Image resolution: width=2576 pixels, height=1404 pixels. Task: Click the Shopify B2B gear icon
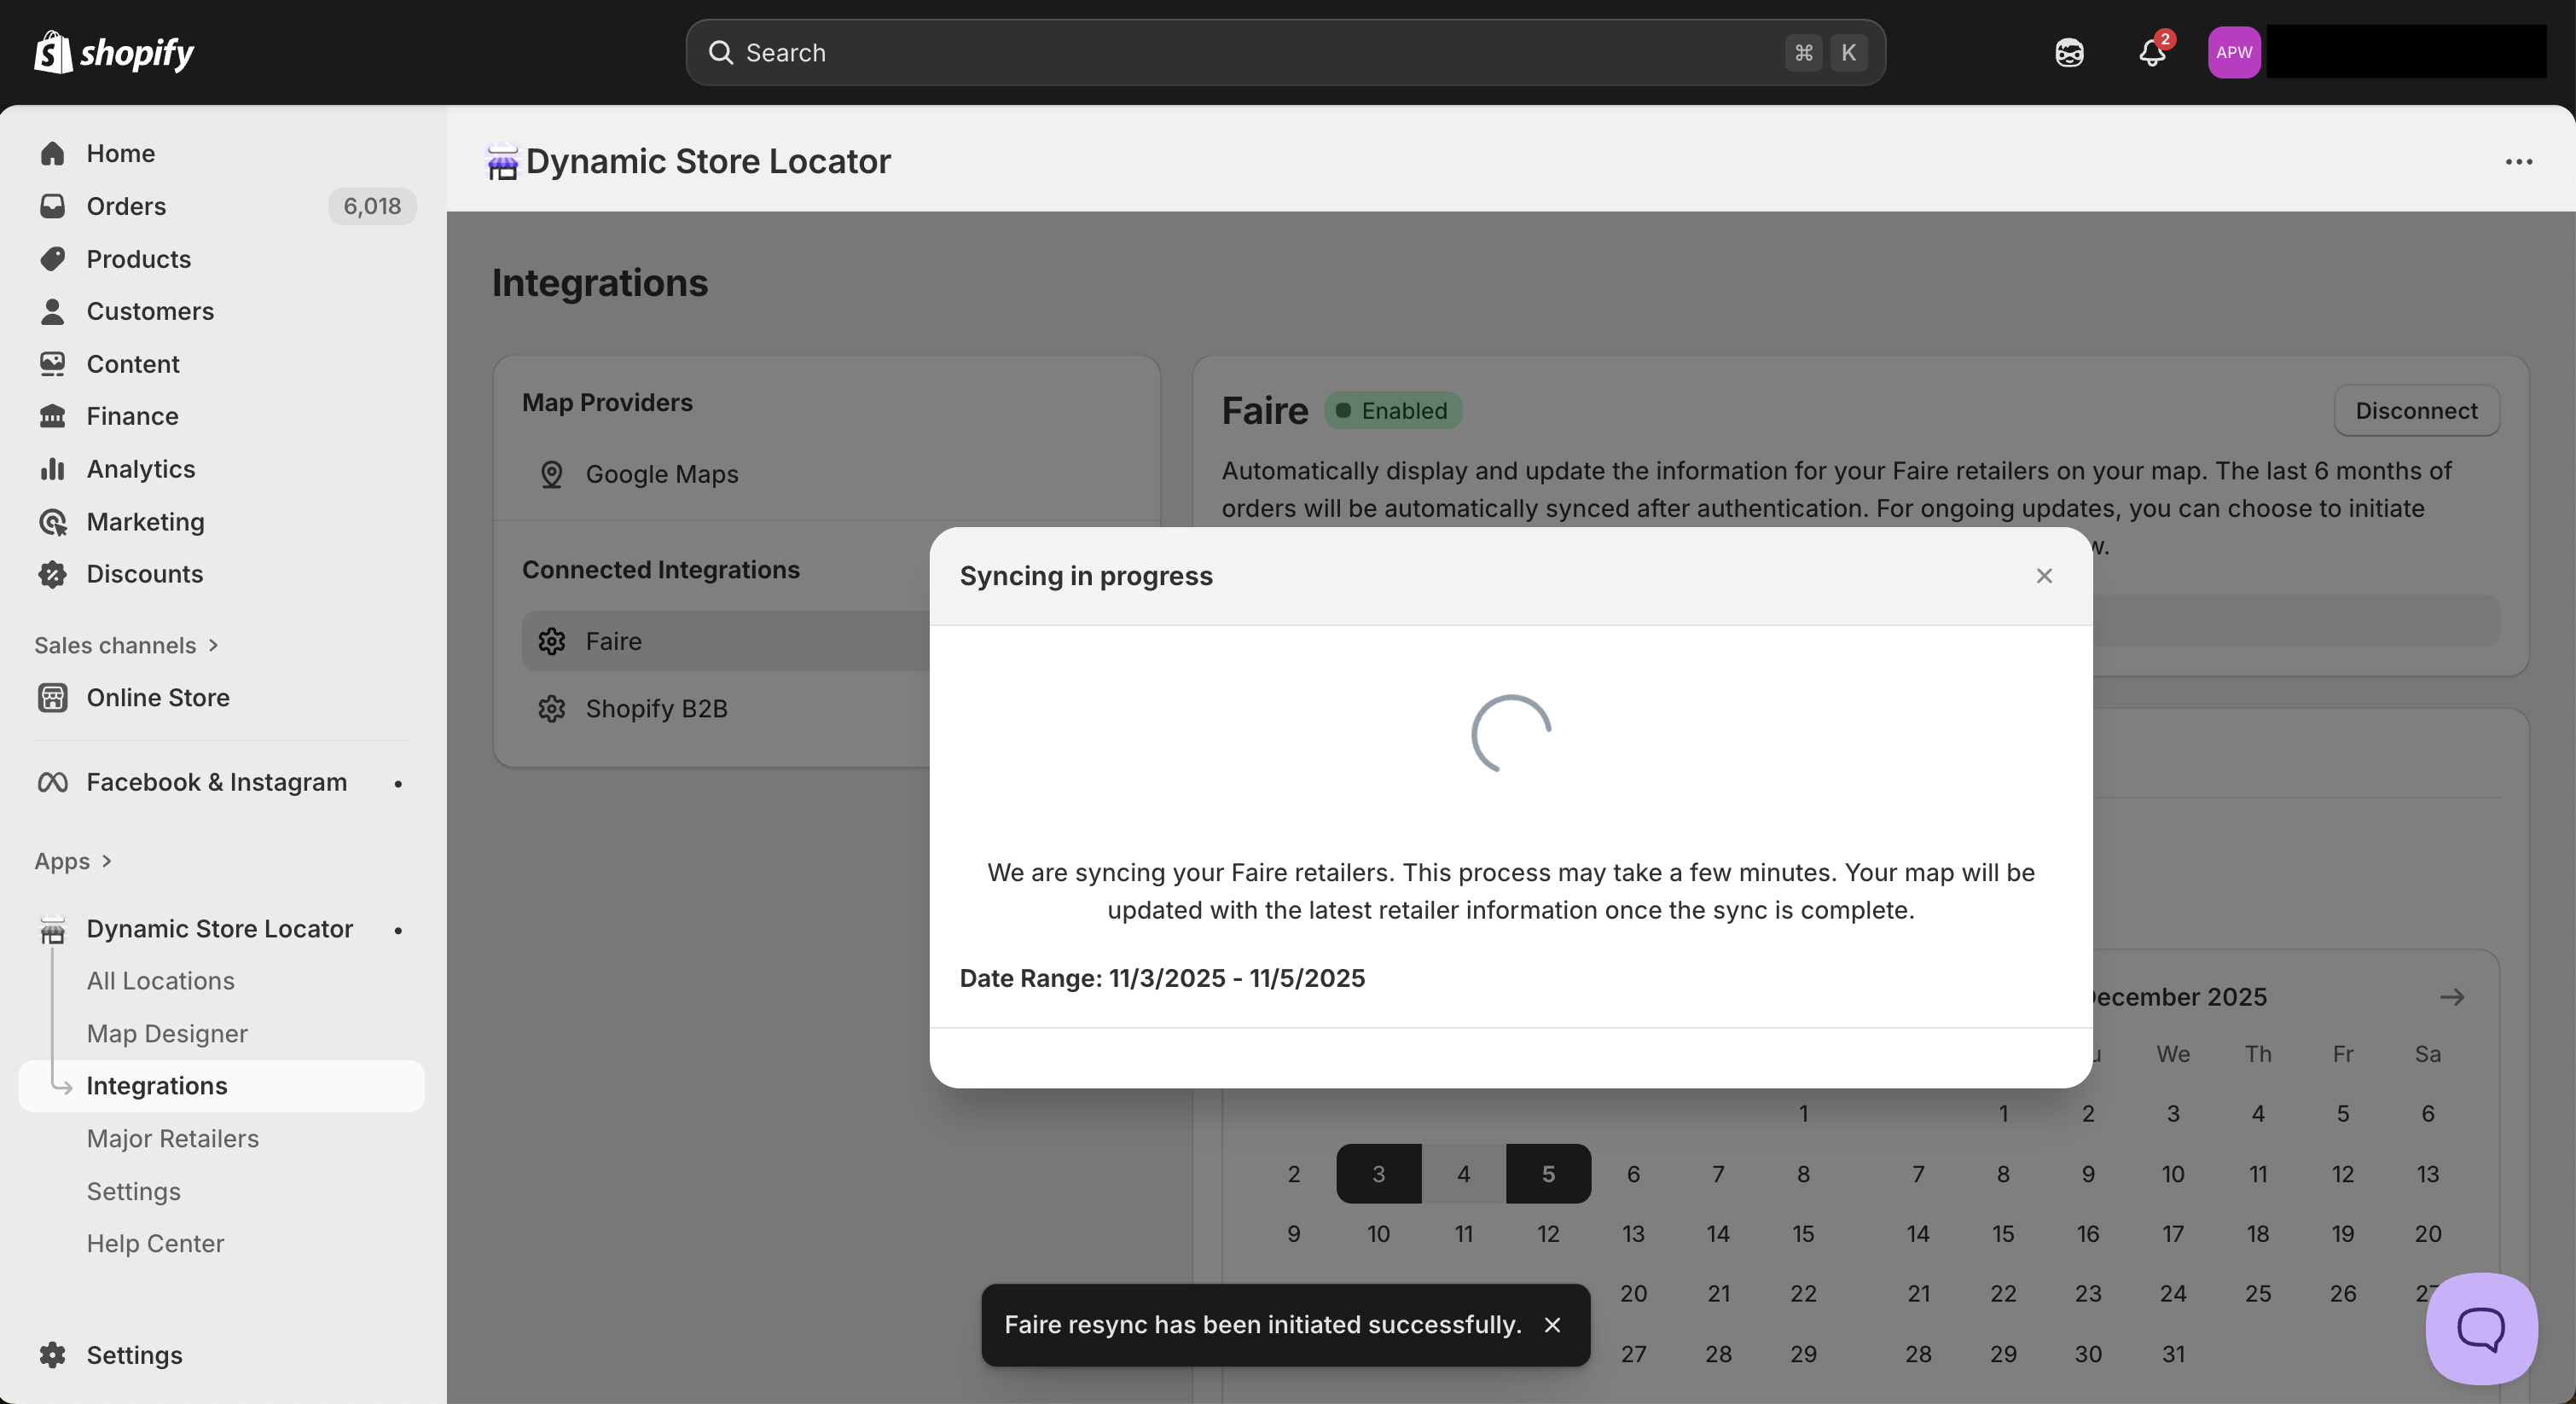(552, 709)
